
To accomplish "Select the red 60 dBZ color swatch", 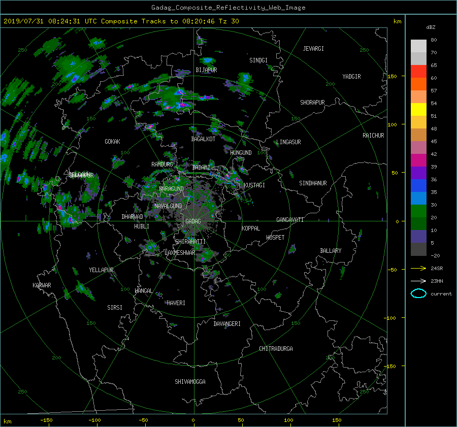I will pyautogui.click(x=418, y=72).
